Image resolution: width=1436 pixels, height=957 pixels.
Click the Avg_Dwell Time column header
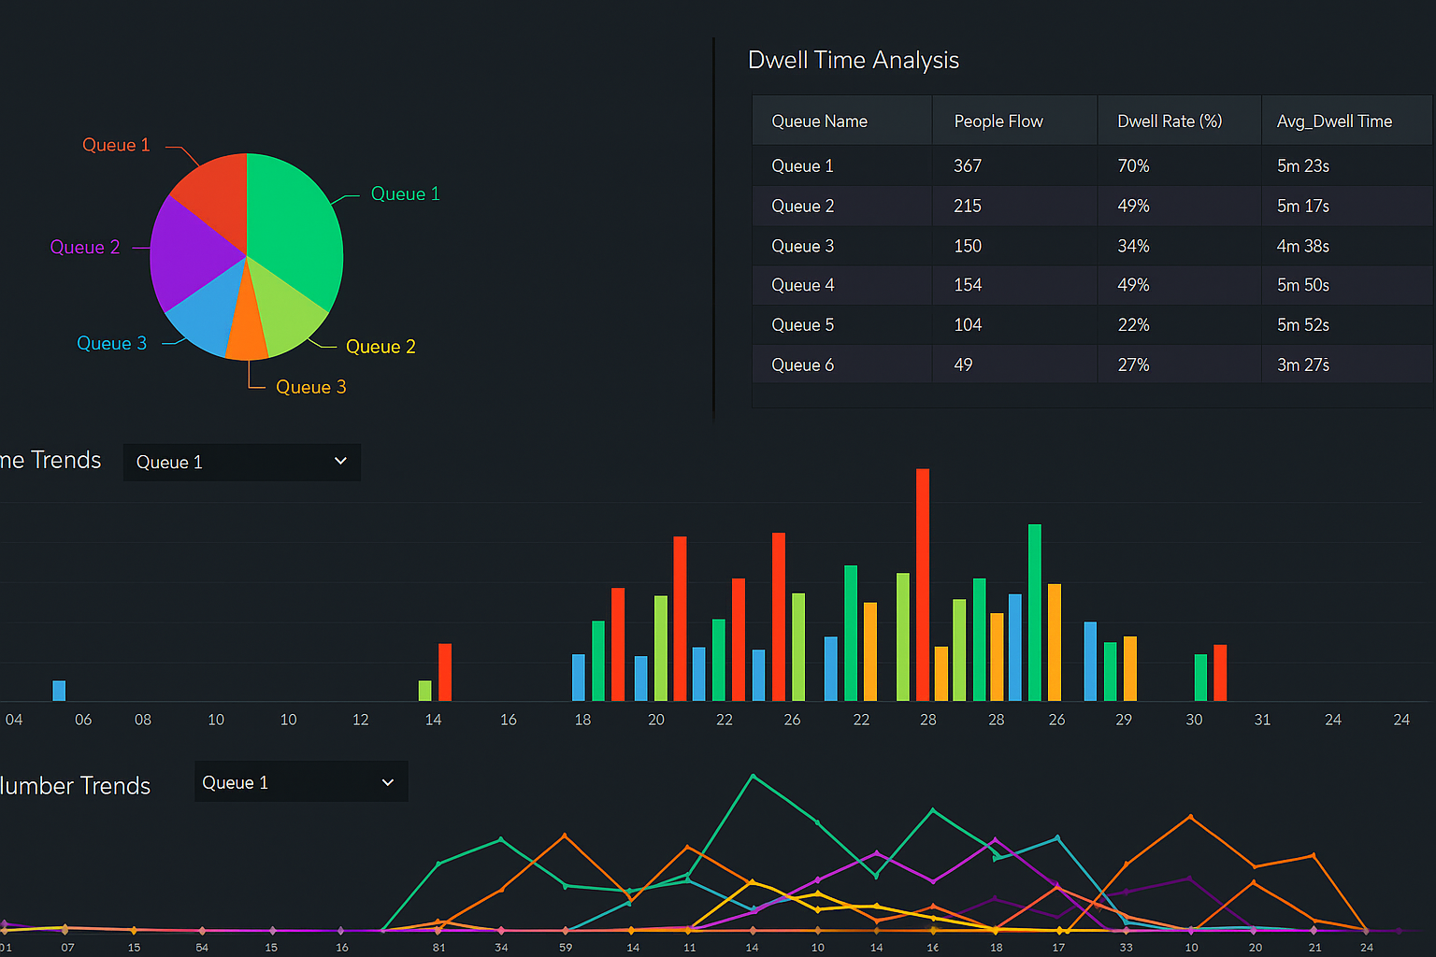pos(1334,121)
